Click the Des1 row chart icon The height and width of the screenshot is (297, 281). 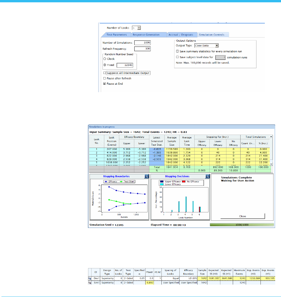(90, 279)
